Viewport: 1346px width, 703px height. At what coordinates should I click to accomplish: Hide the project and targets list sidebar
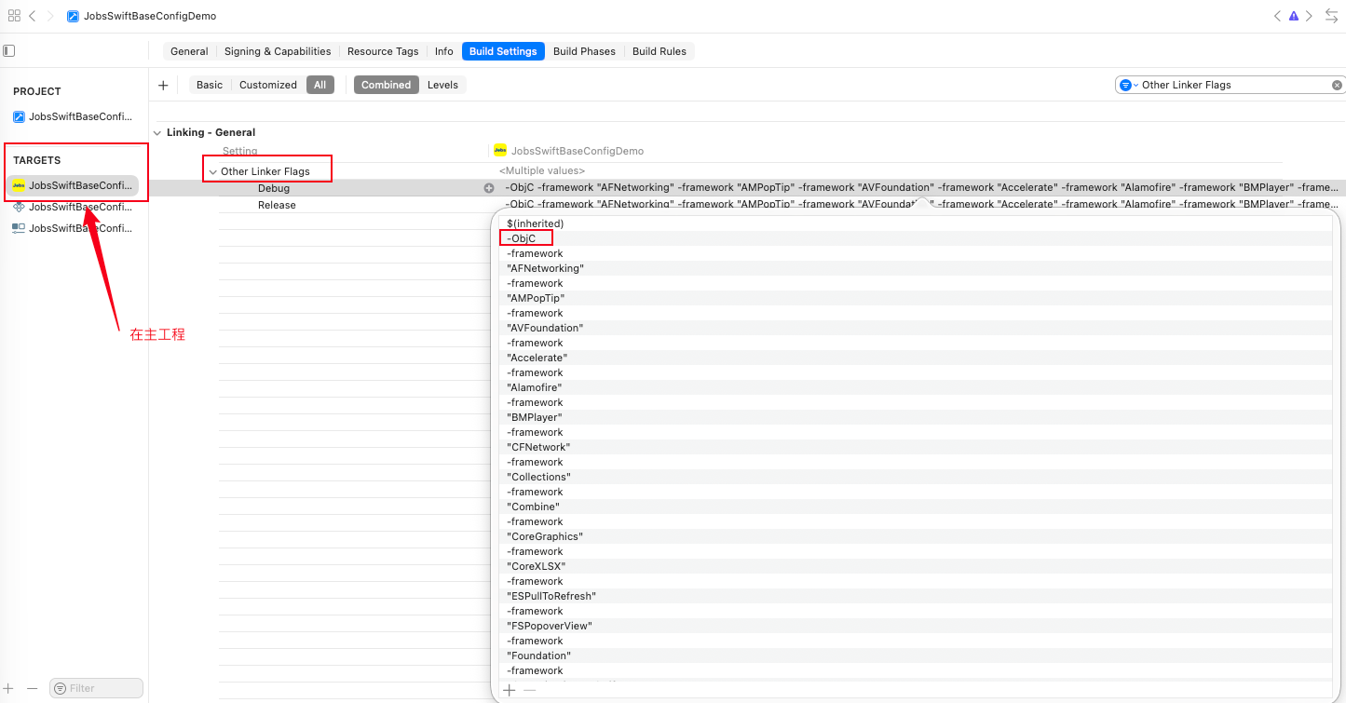9,51
